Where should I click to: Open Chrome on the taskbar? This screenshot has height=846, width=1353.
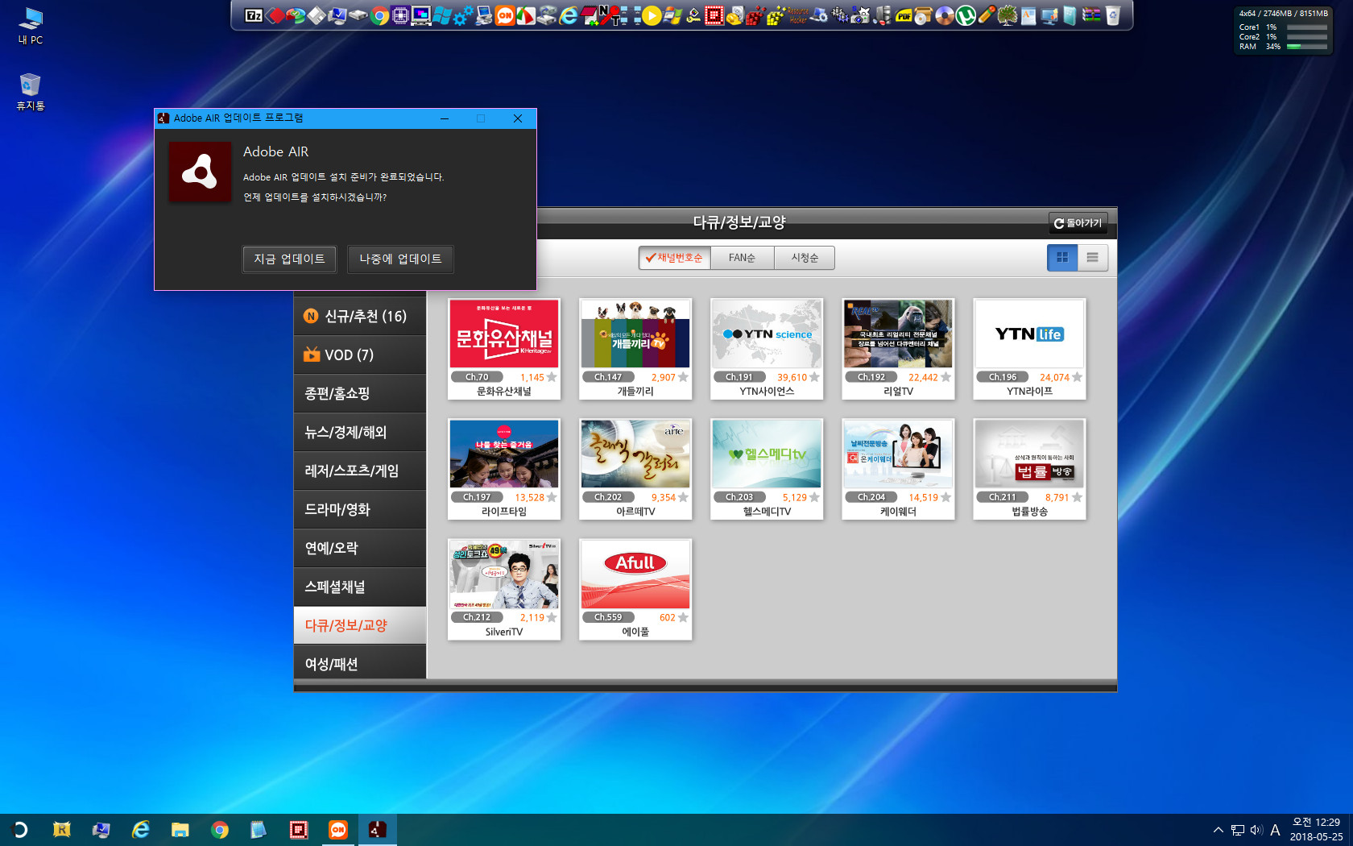coord(220,830)
